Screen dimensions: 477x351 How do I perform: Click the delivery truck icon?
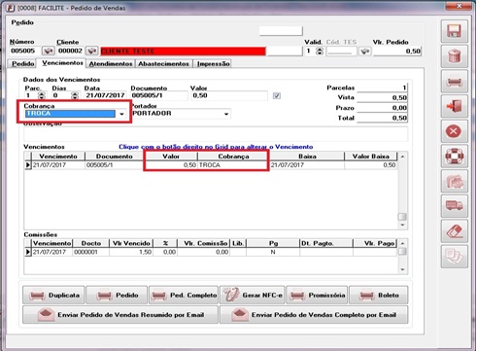[454, 206]
